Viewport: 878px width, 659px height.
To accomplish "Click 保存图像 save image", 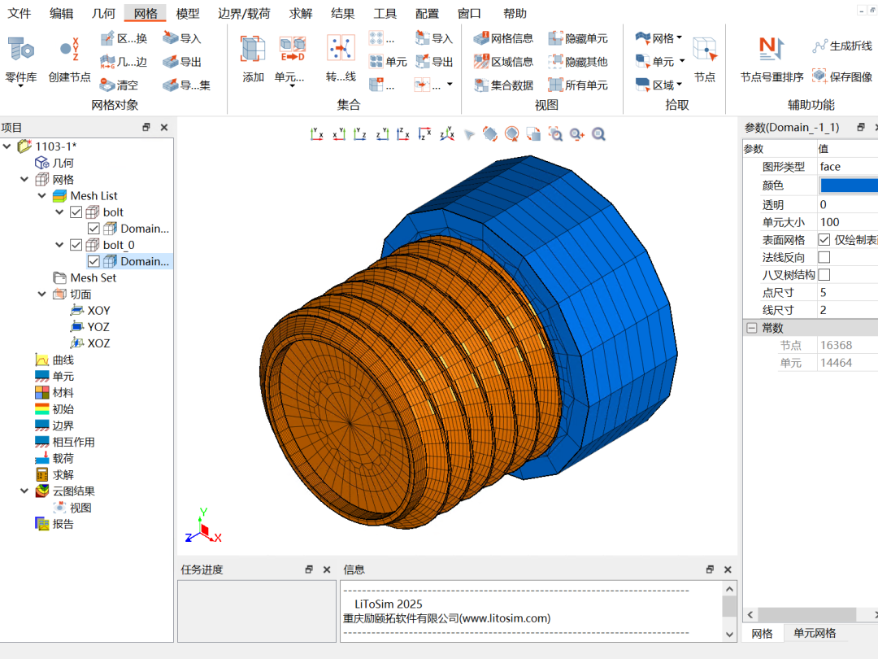I will pos(842,76).
